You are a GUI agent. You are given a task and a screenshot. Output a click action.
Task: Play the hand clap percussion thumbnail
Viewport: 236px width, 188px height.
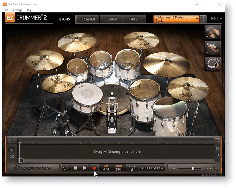(x=212, y=32)
